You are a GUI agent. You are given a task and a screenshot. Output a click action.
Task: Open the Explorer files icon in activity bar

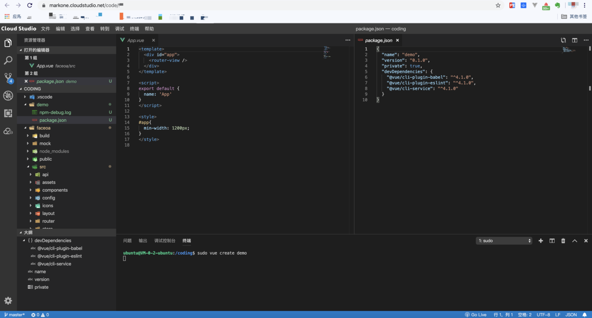(8, 43)
